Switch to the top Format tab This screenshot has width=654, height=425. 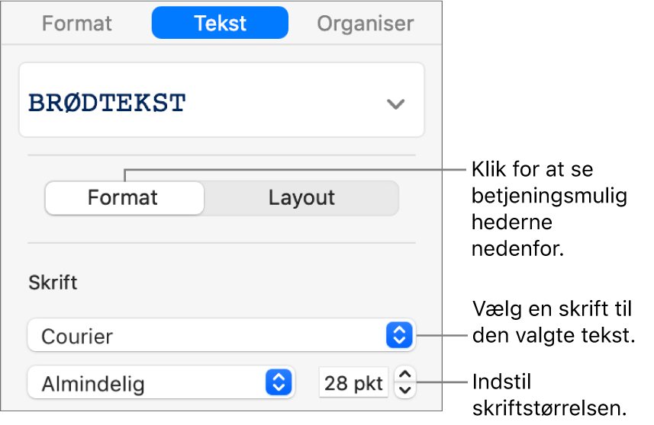point(77,24)
